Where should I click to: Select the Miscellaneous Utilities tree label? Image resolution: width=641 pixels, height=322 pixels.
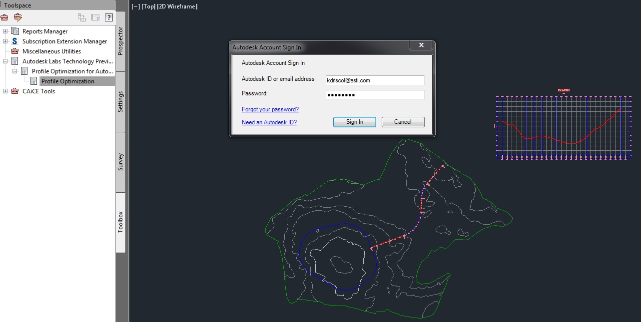tap(51, 51)
